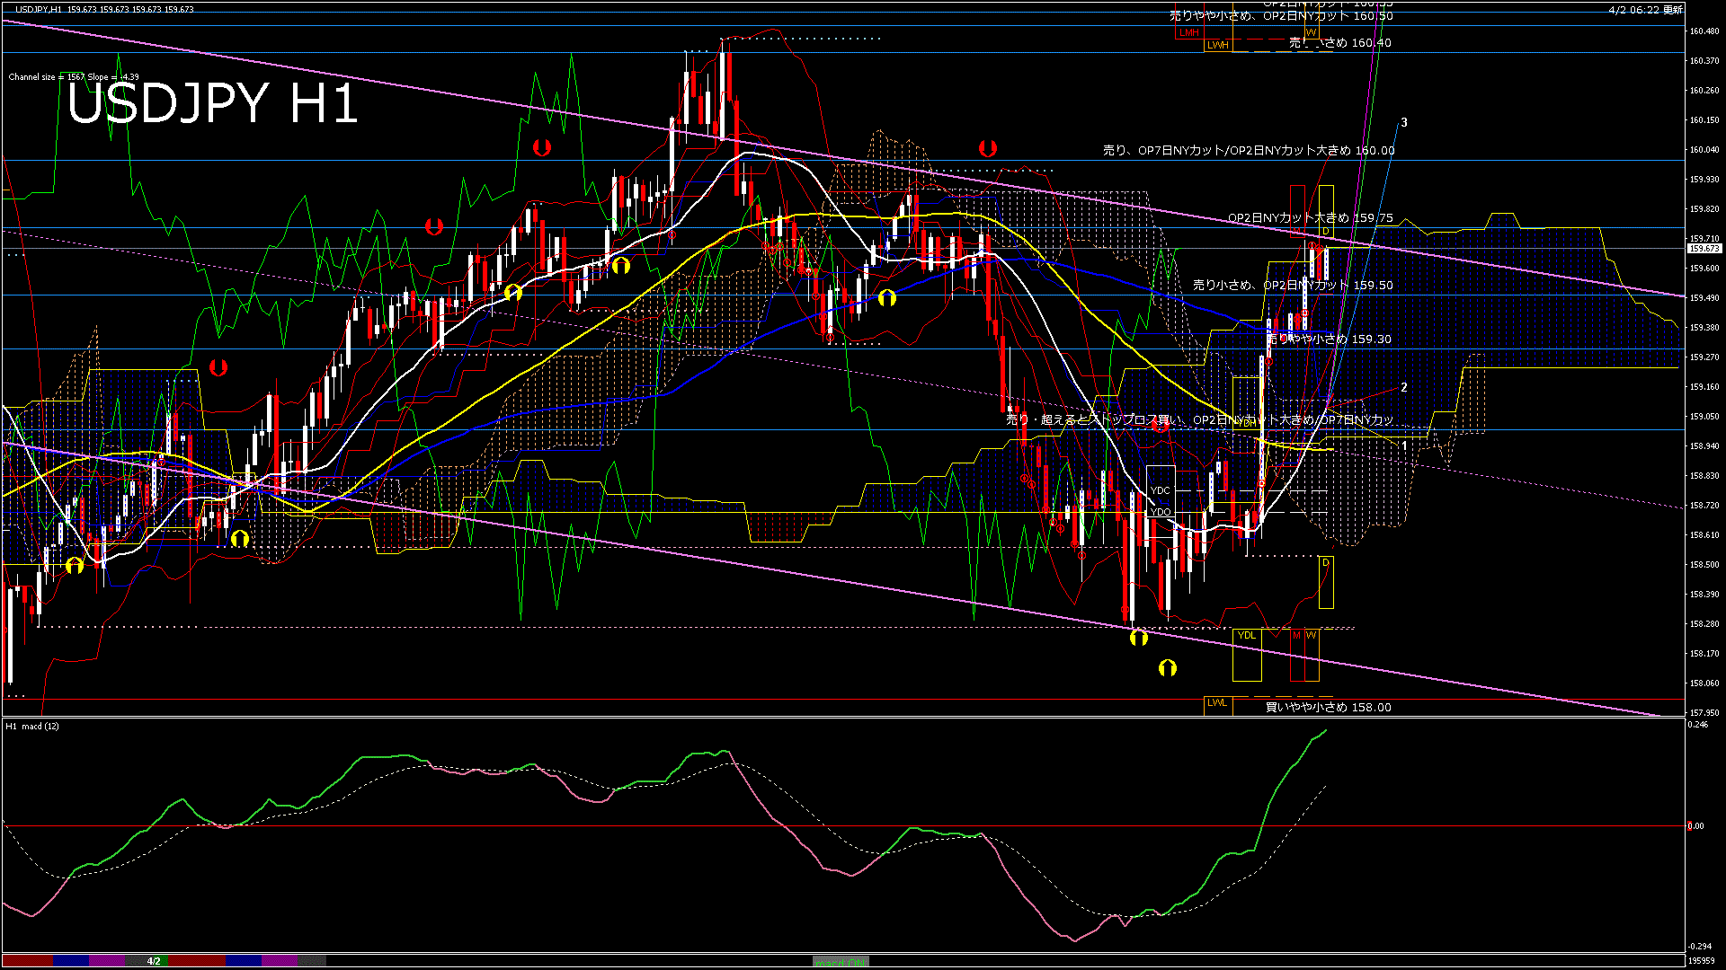Click the 4/2 06:22 更新 timestamp
1726x970 pixels.
click(x=1645, y=10)
